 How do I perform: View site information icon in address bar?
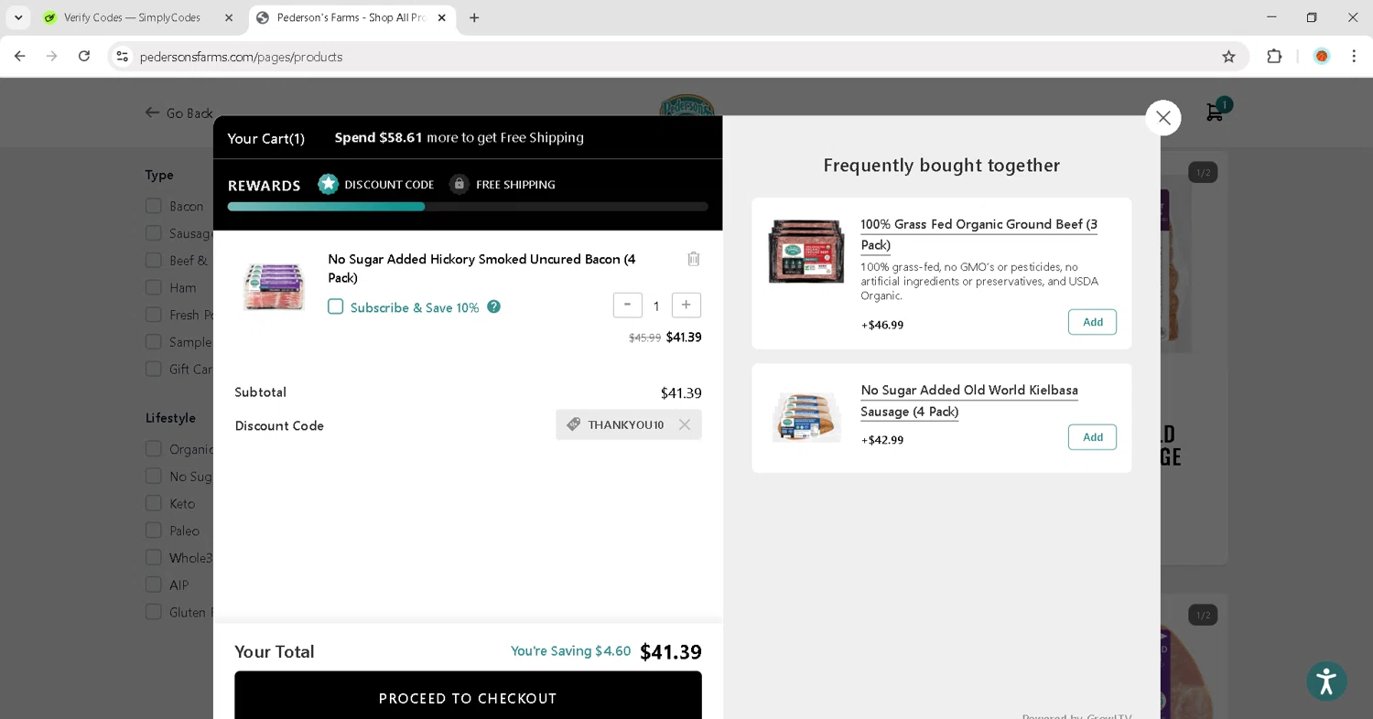(123, 57)
